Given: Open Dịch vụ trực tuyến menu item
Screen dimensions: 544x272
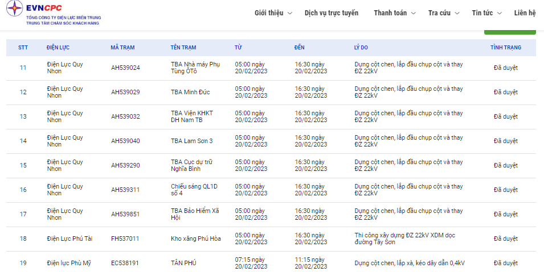Looking at the screenshot, I should pyautogui.click(x=332, y=13).
